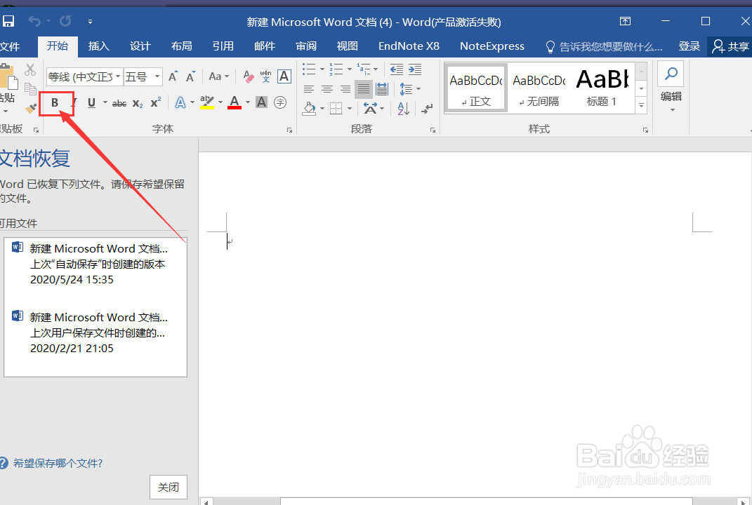Apply the red font color
752x505 pixels.
pos(235,102)
